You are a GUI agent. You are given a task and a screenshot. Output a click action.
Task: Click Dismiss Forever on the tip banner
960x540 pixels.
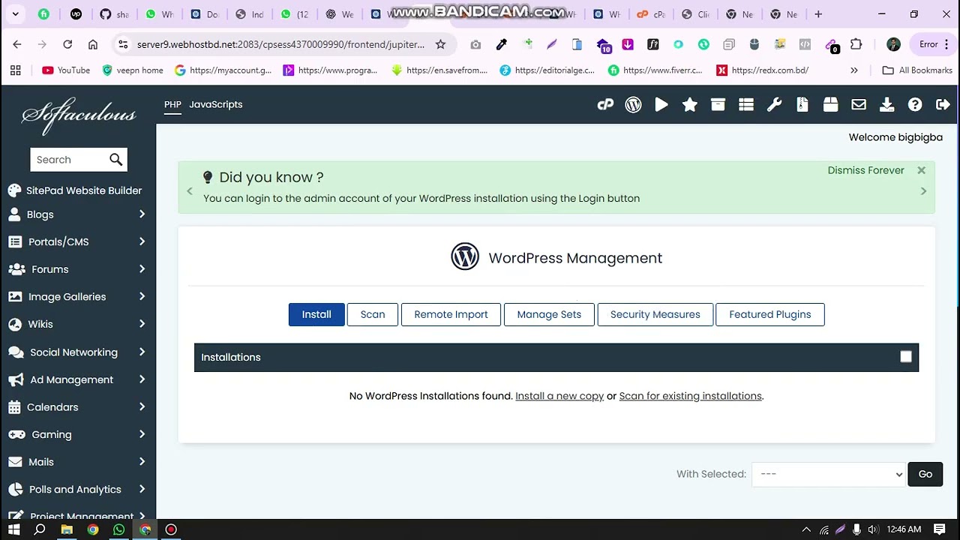866,170
